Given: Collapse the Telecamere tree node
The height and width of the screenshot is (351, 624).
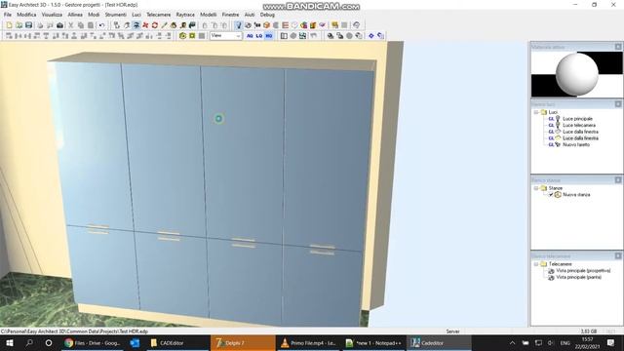Looking at the screenshot, I should [x=536, y=264].
